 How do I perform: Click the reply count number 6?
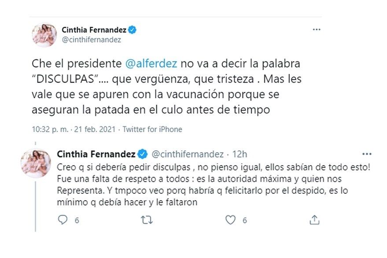click(x=76, y=220)
